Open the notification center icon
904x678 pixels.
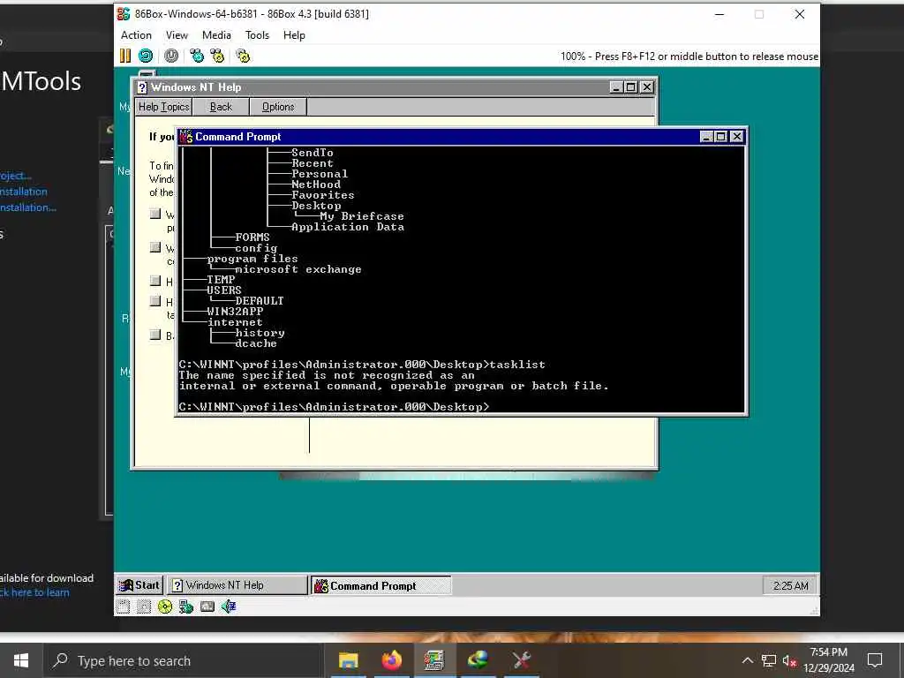click(875, 660)
